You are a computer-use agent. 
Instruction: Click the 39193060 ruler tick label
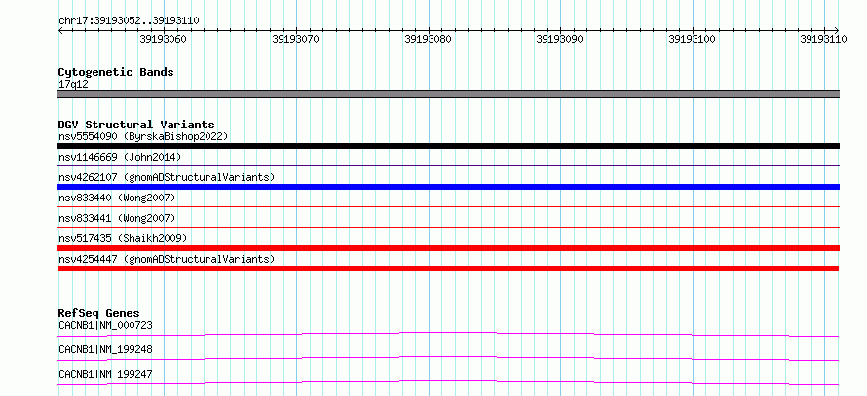tap(163, 39)
